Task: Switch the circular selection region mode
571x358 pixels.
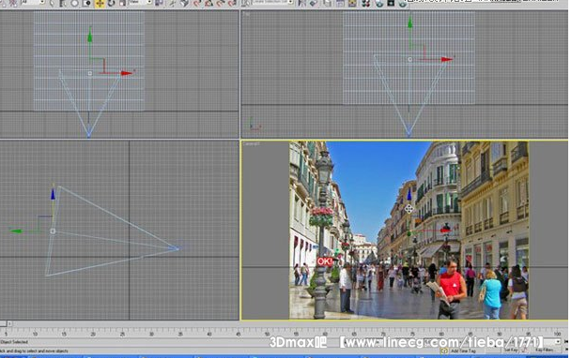Action: [x=74, y=4]
